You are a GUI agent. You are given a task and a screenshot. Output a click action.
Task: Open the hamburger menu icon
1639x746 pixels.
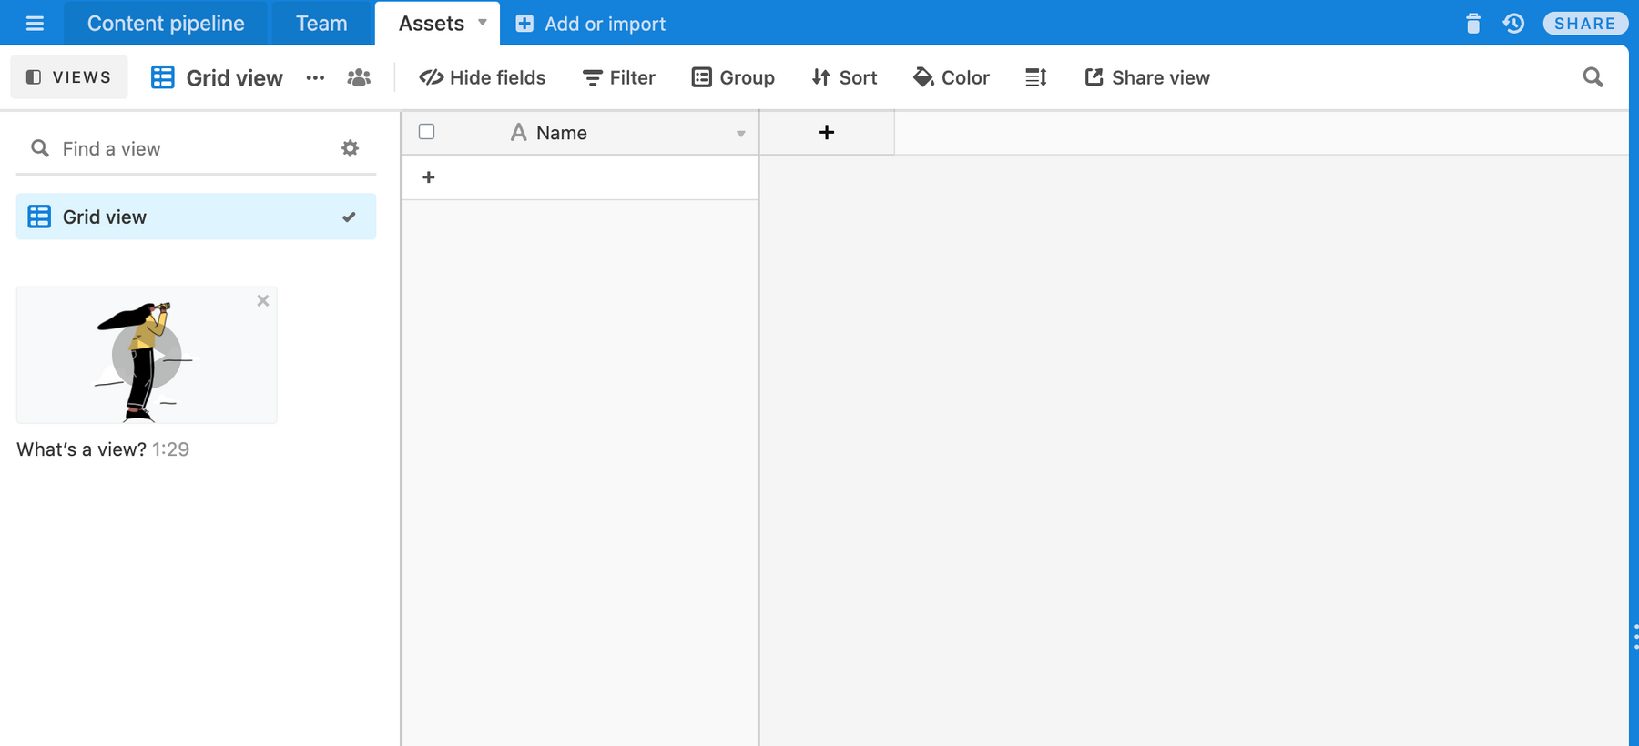click(35, 24)
